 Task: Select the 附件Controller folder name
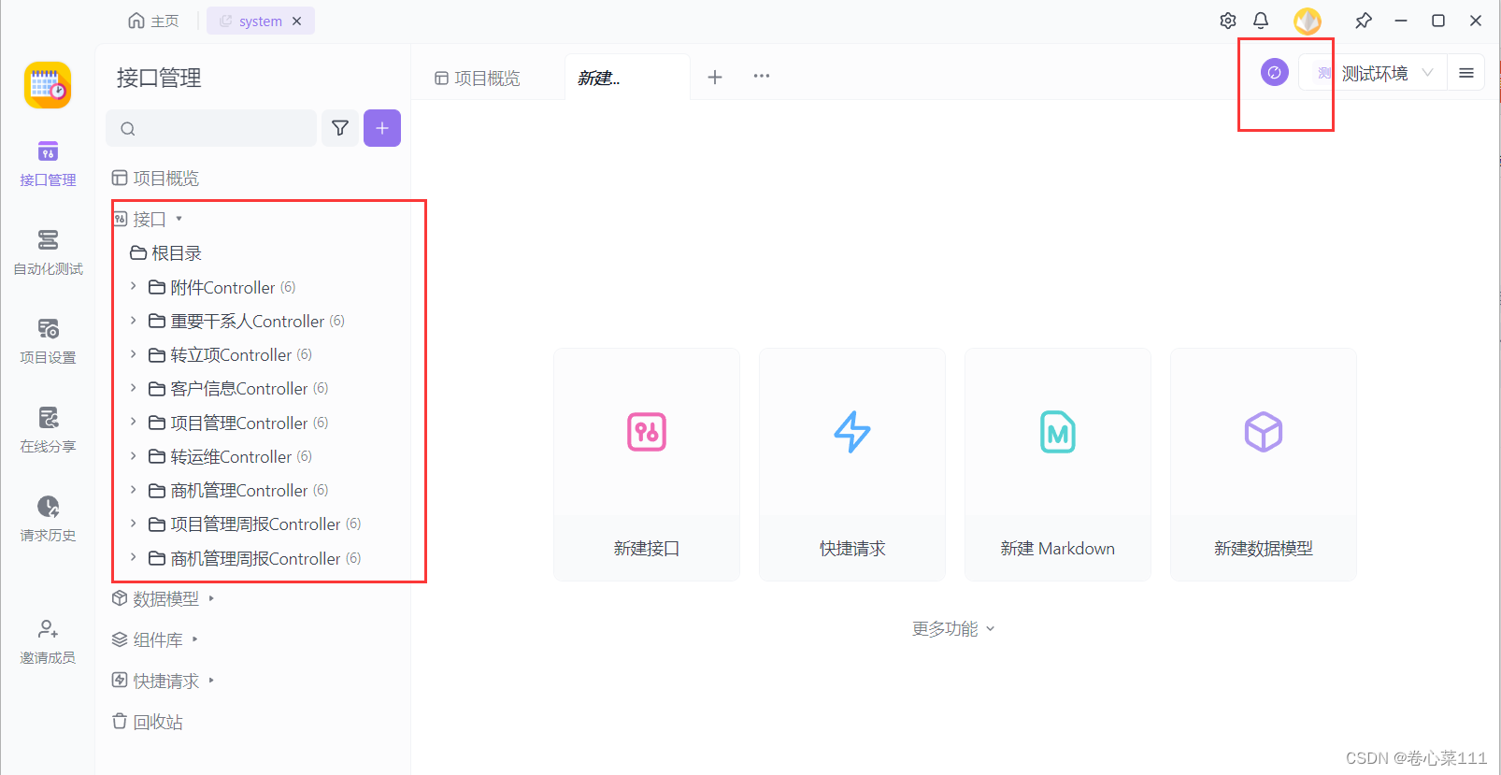click(222, 288)
